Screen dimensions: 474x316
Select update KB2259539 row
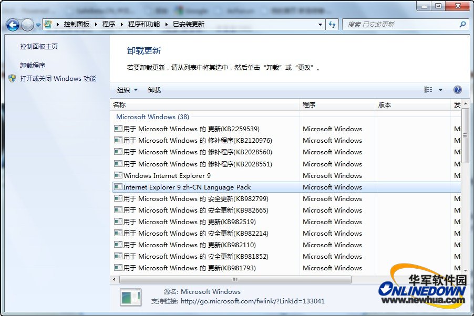(x=286, y=129)
